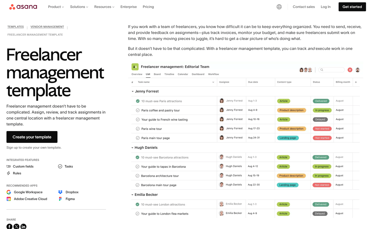The width and height of the screenshot is (372, 229).
Task: Open the Vendor Management breadcrumb link
Action: [x=47, y=27]
